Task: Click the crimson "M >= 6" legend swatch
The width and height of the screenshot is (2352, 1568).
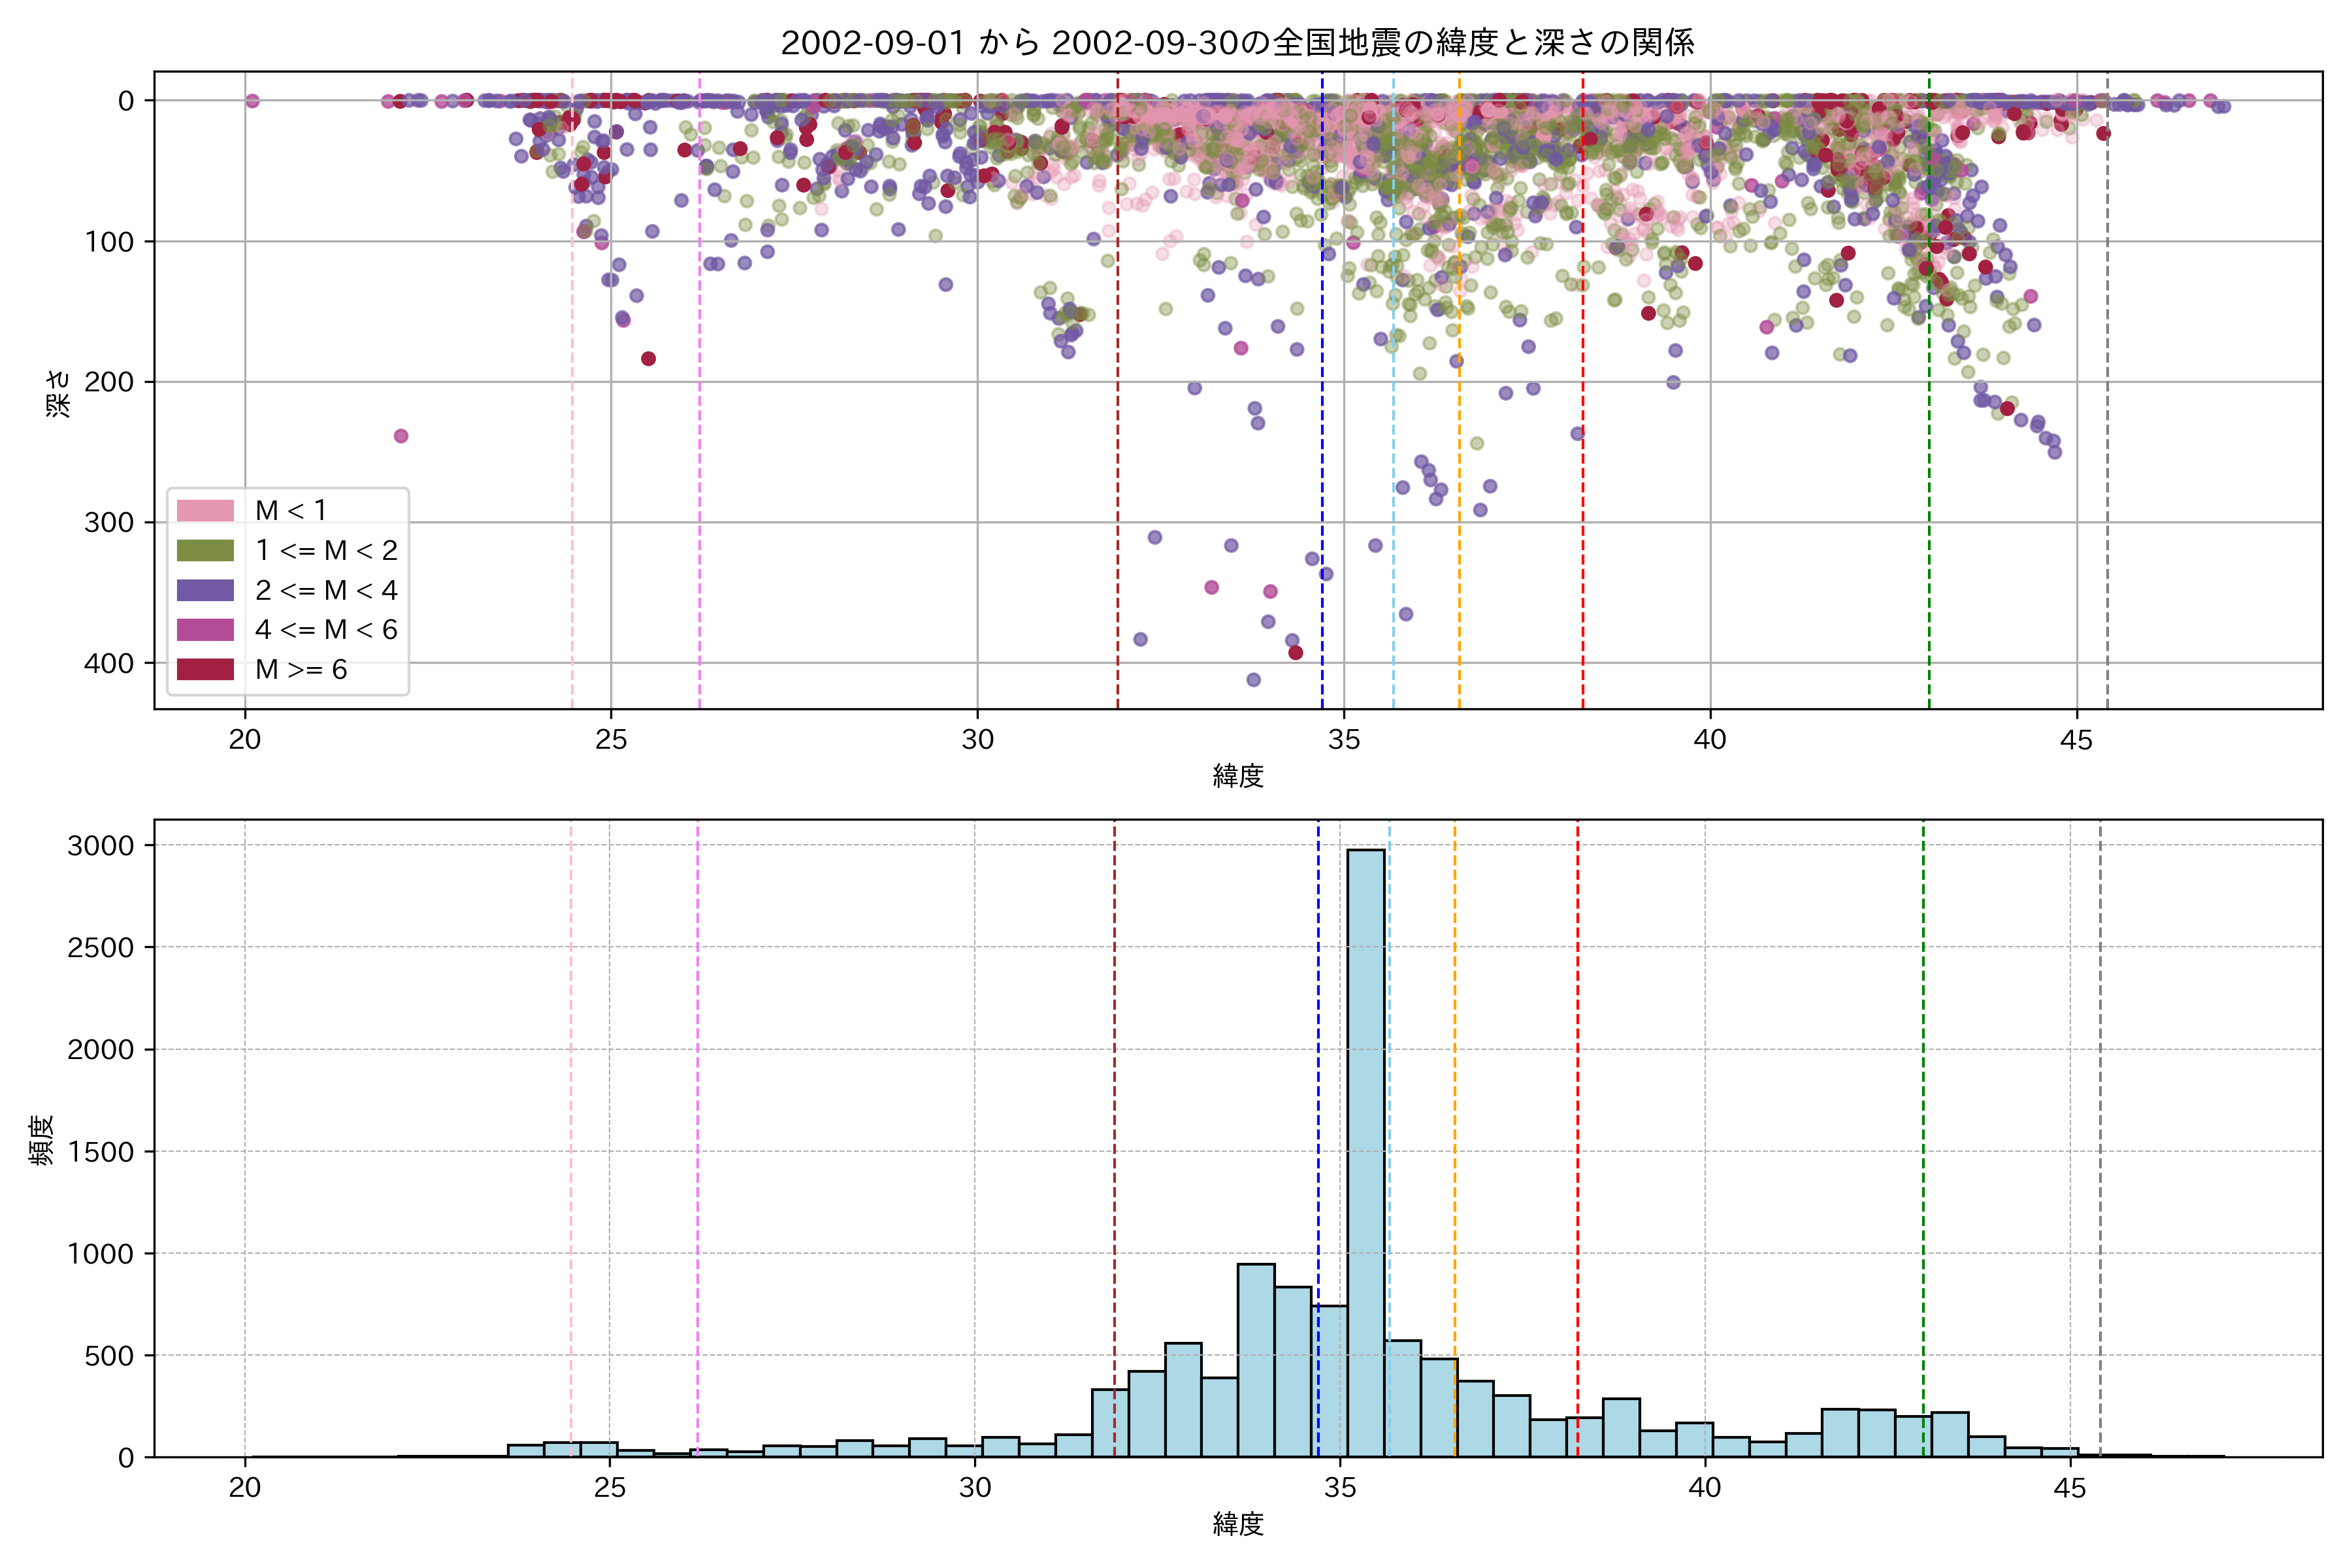Action: (205, 670)
